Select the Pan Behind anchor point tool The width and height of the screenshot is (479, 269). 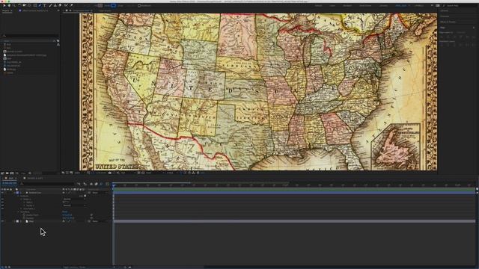click(x=29, y=5)
